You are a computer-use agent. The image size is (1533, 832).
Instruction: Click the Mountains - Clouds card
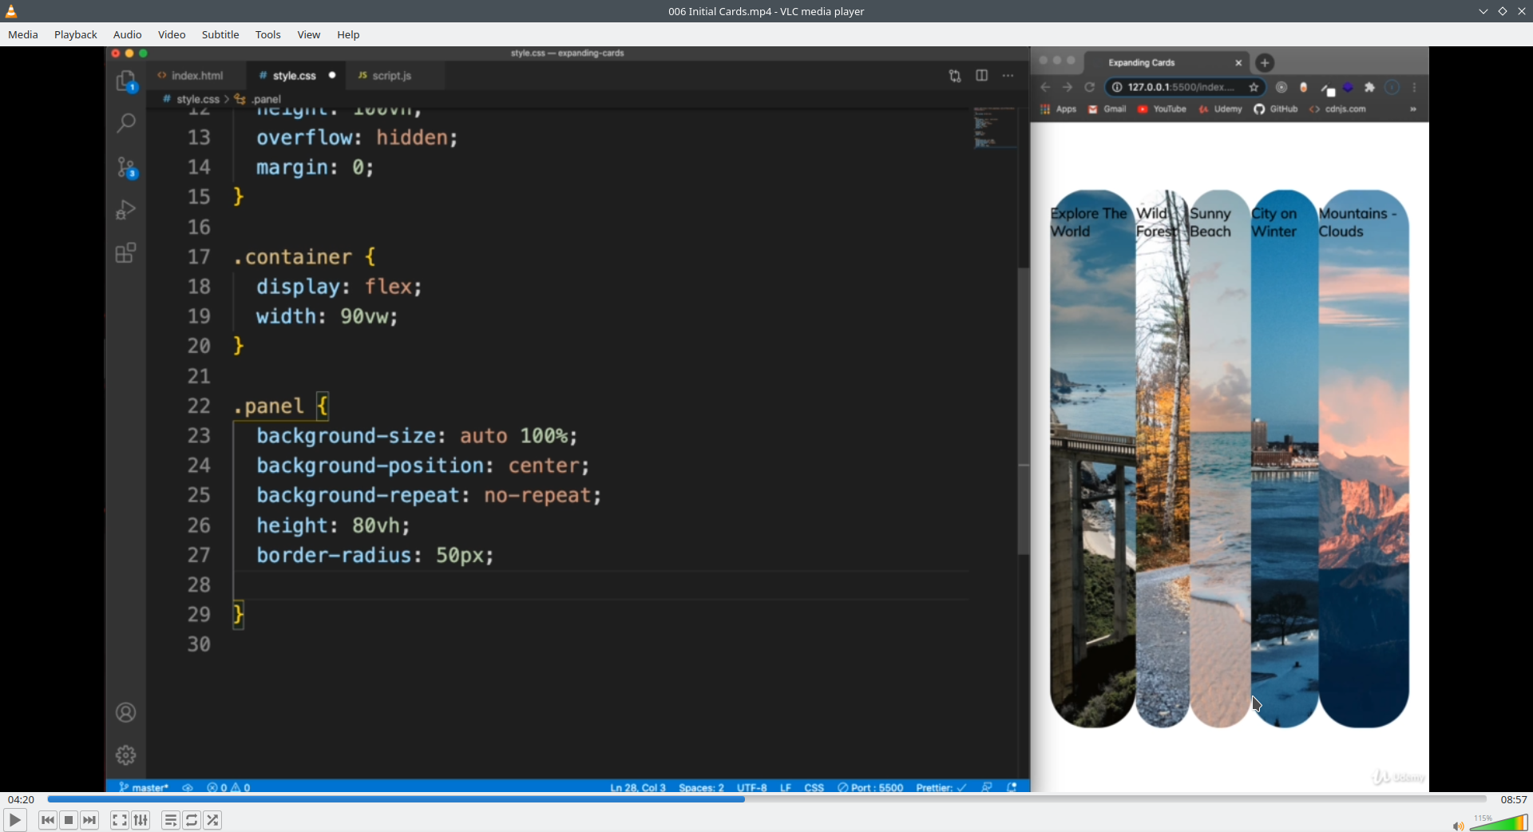coord(1364,458)
